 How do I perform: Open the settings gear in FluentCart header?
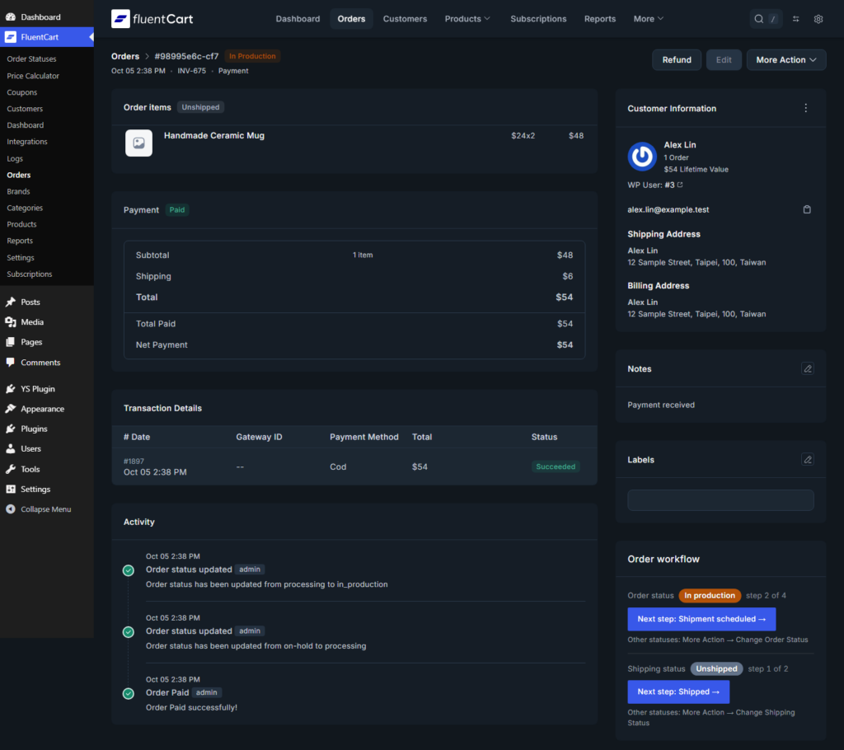818,19
